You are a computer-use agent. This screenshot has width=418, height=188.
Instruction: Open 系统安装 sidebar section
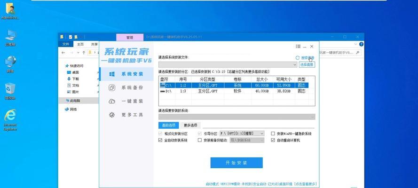[126, 74]
